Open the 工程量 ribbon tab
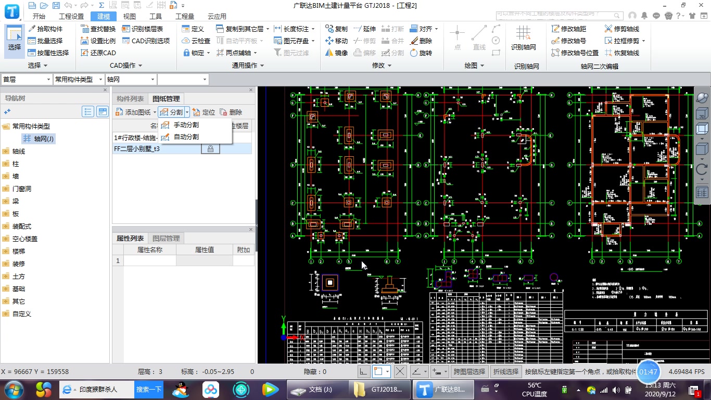 (x=184, y=17)
